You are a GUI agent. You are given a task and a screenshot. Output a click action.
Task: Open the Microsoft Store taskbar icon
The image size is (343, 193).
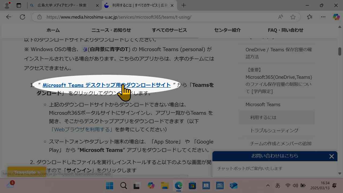coord(192,185)
